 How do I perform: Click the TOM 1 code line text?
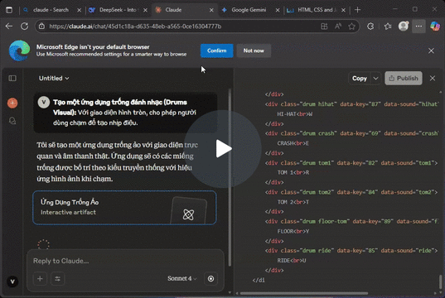pos(293,172)
